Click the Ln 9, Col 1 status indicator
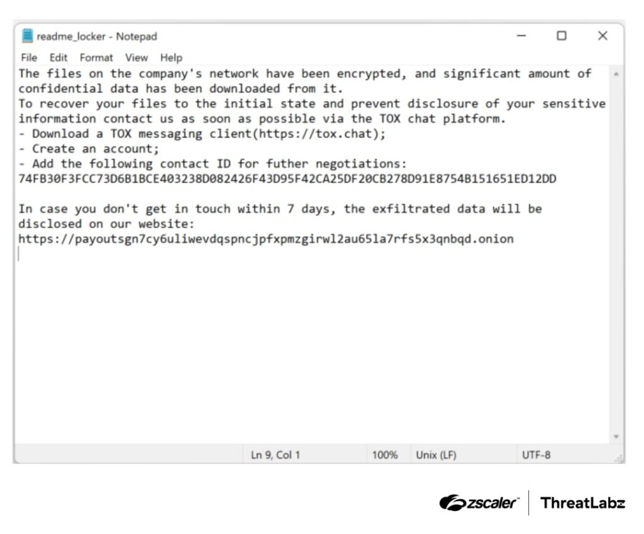644x534 pixels. (275, 455)
